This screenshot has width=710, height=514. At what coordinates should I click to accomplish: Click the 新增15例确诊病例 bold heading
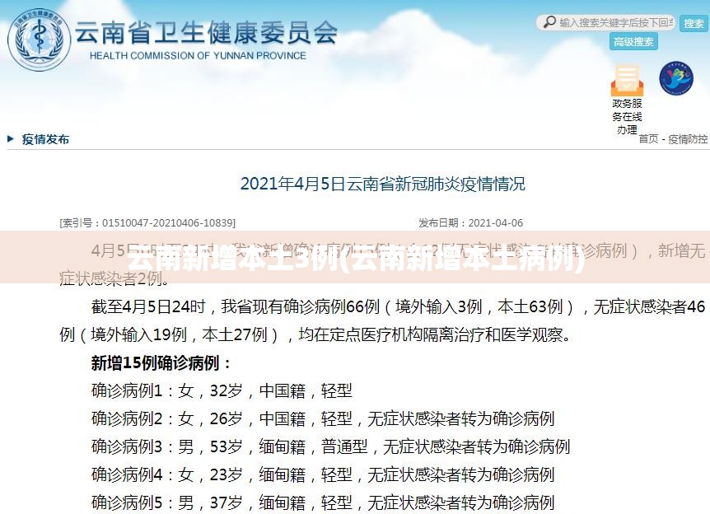coord(161,362)
